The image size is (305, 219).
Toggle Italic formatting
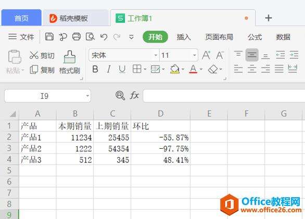pos(109,69)
